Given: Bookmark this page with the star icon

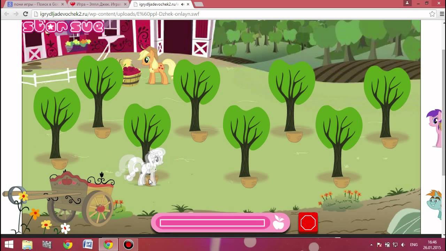Looking at the screenshot, I should (432, 14).
